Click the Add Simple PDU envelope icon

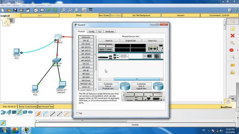point(232,66)
